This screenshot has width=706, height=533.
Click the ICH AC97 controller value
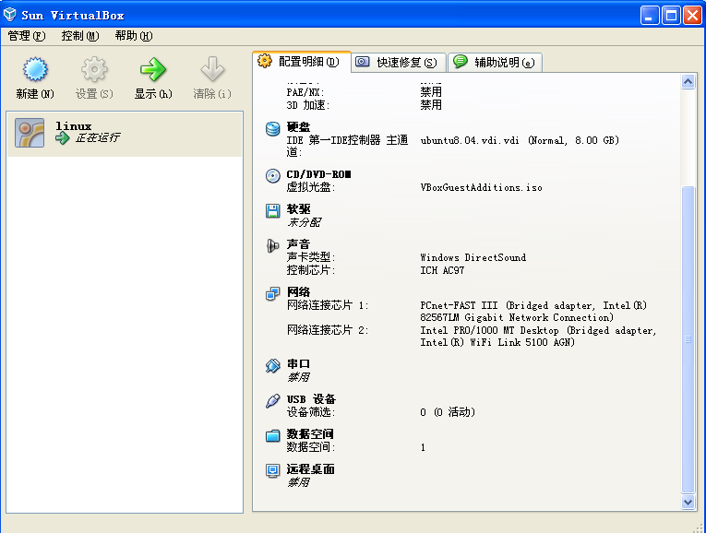tap(442, 270)
